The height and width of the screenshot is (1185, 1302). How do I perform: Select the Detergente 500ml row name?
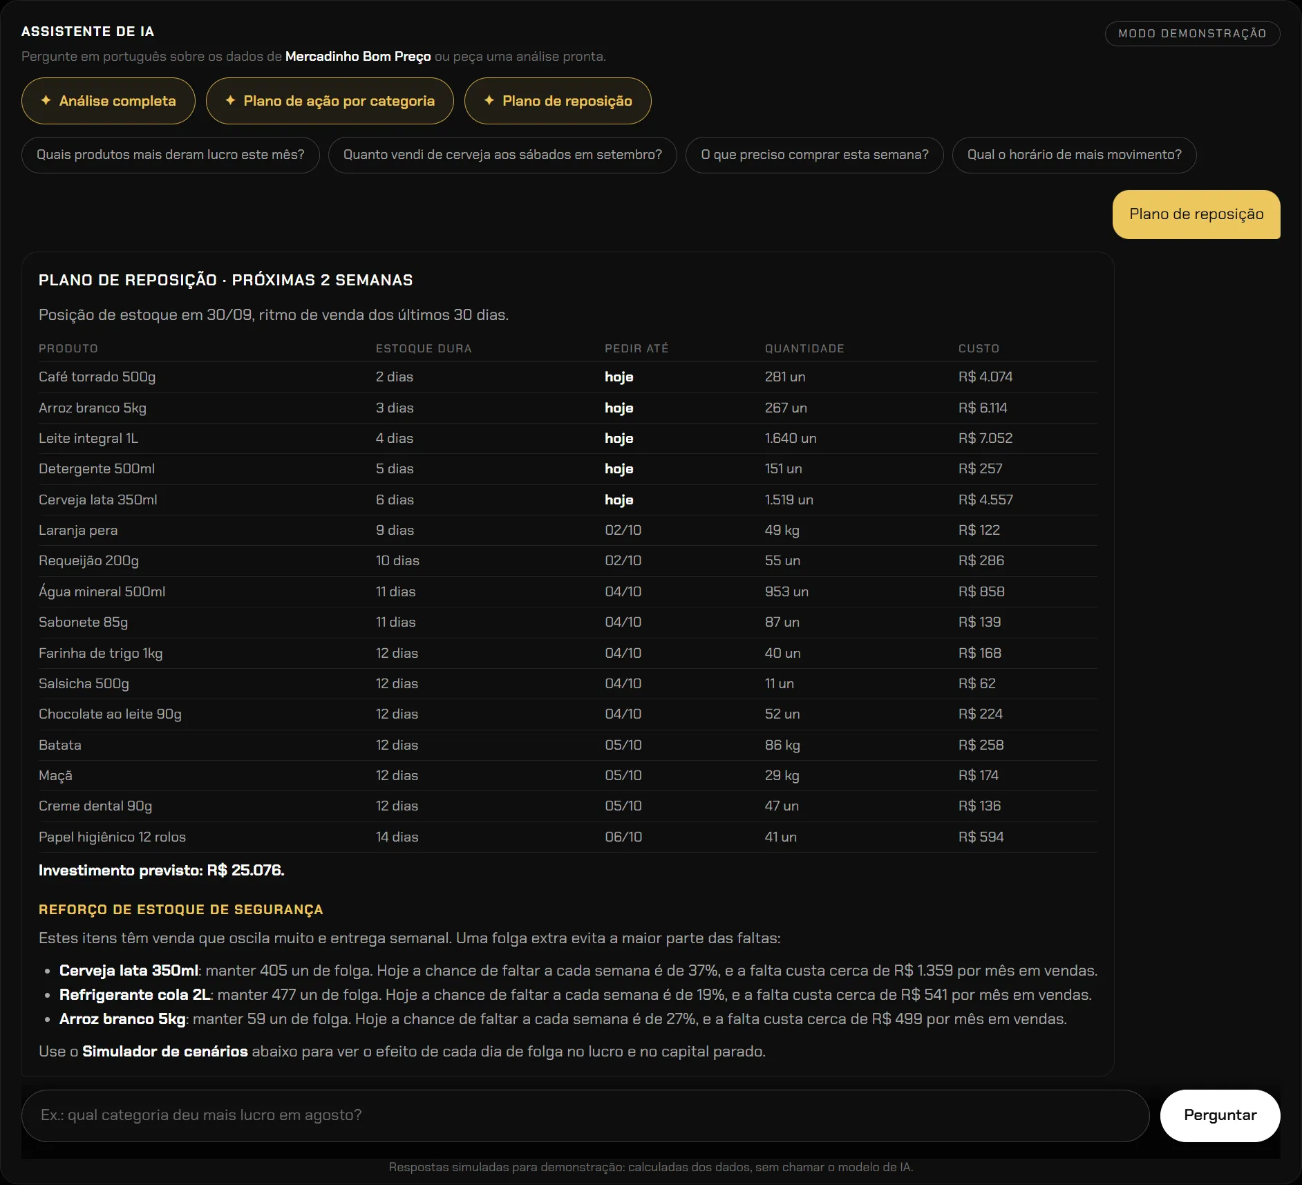pos(97,468)
